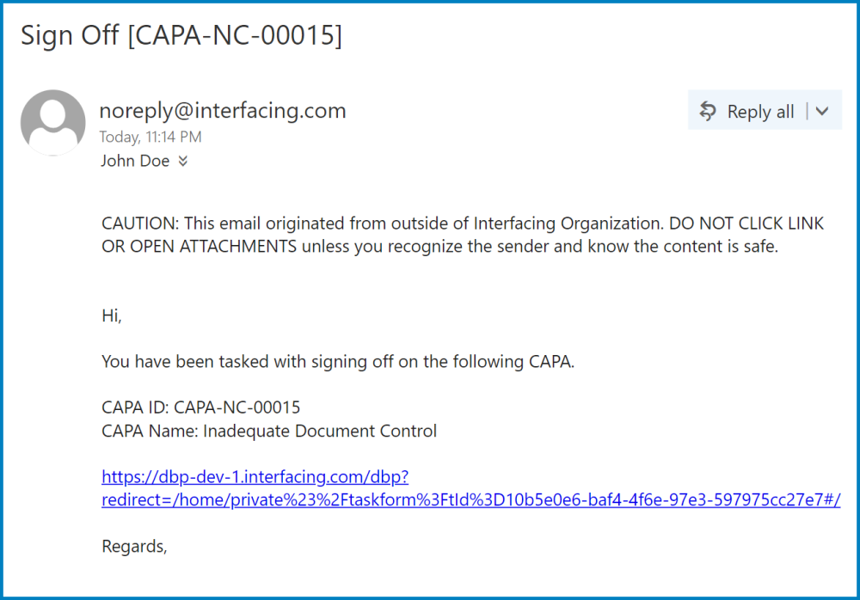Click "Inadequate Document Control" in the body
The image size is (860, 600).
click(x=320, y=431)
